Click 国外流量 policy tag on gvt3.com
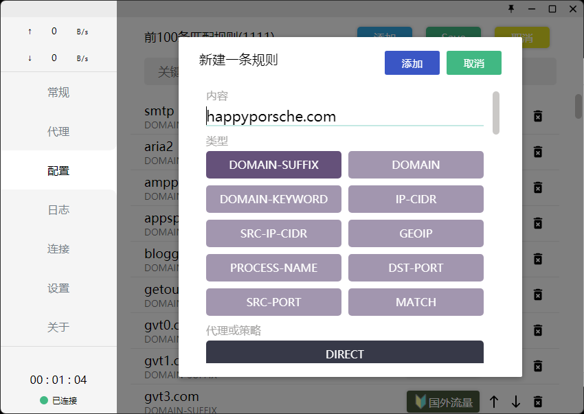The height and width of the screenshot is (414, 584). tap(443, 402)
